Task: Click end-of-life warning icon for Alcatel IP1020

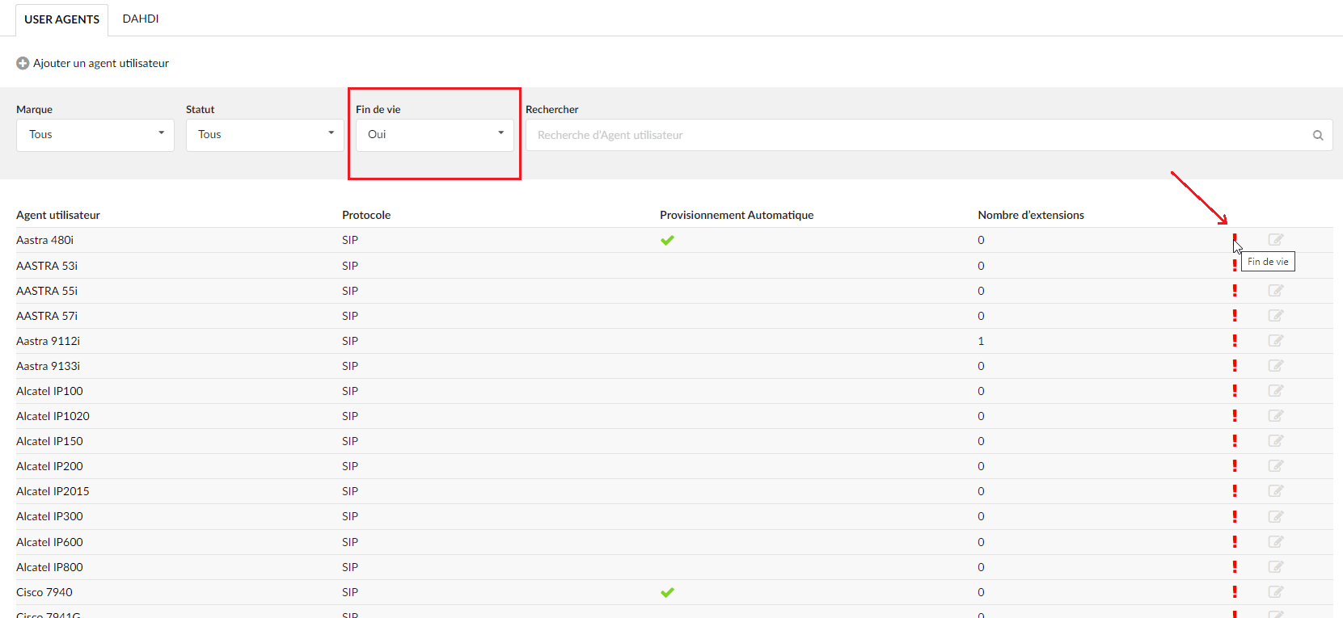Action: (1235, 415)
